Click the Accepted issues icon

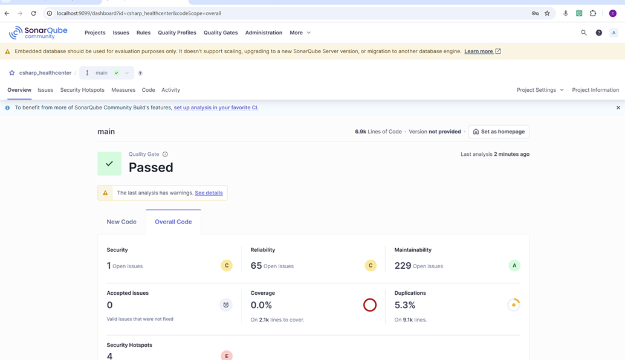pyautogui.click(x=225, y=305)
